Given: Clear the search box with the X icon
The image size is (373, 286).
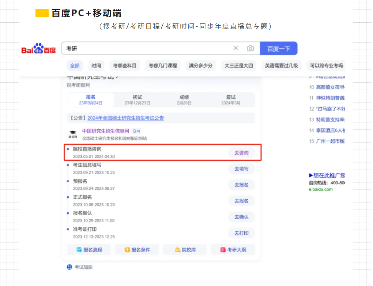Looking at the screenshot, I should coord(236,48).
